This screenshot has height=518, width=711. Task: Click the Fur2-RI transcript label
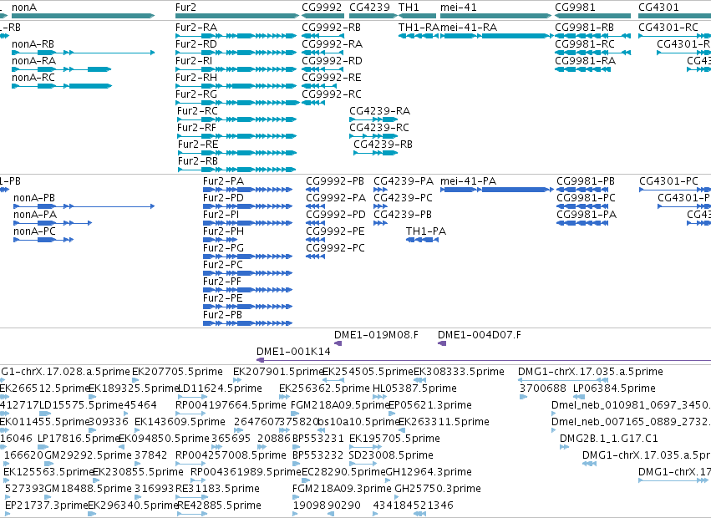pos(194,61)
